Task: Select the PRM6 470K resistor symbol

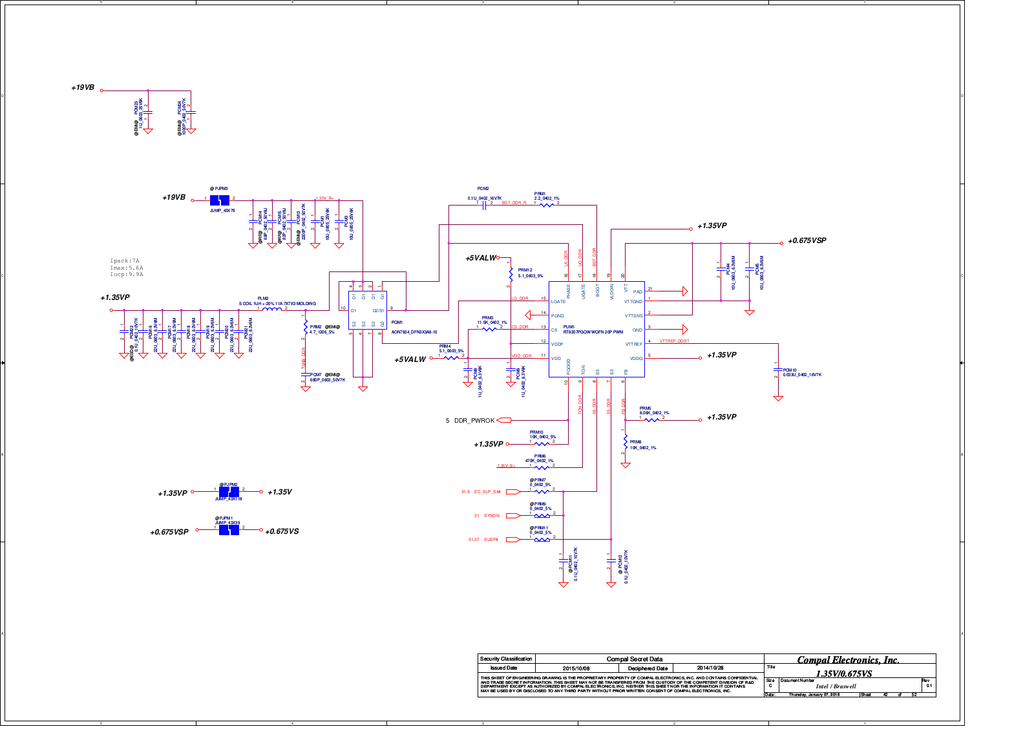Action: (x=542, y=467)
